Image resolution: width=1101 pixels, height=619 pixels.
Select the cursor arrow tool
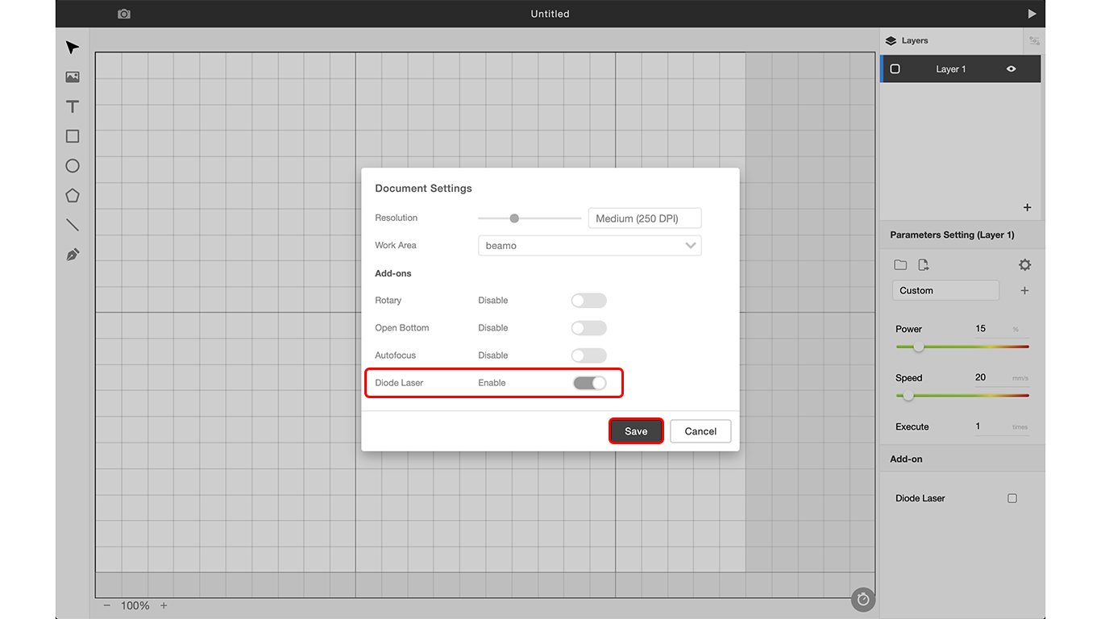click(73, 48)
